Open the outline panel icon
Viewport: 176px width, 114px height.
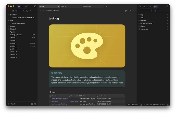[x=148, y=7]
